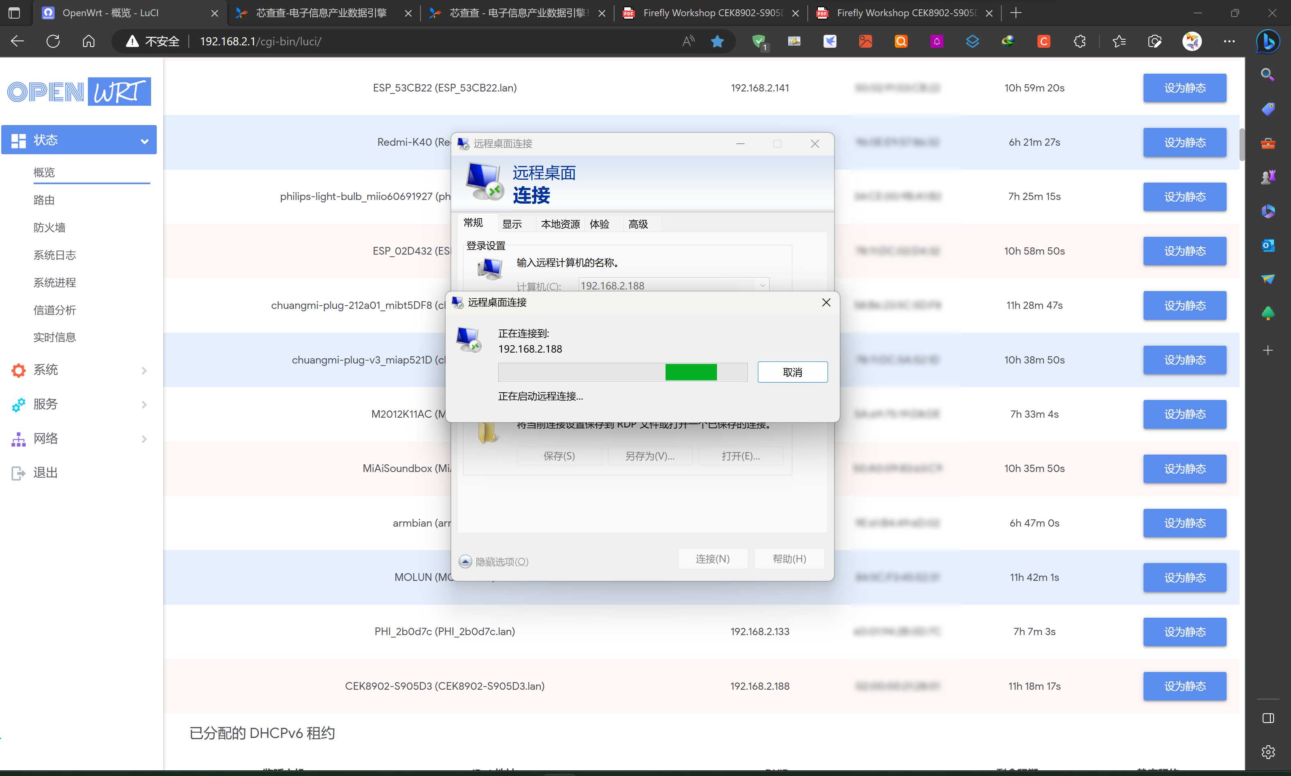This screenshot has width=1291, height=776.
Task: Open a new browser tab
Action: coord(1015,13)
